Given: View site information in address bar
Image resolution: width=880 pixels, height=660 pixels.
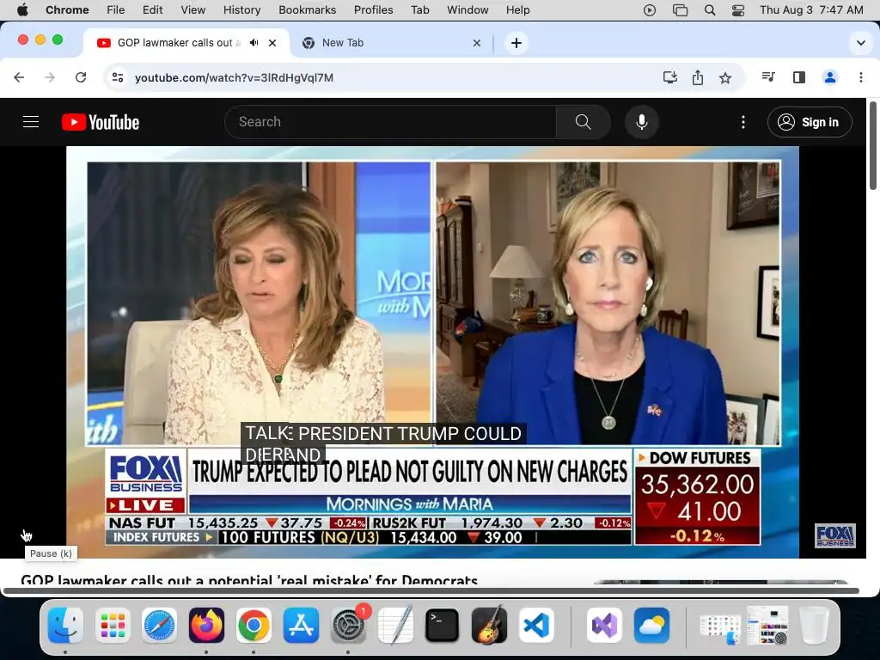Looking at the screenshot, I should pos(117,77).
